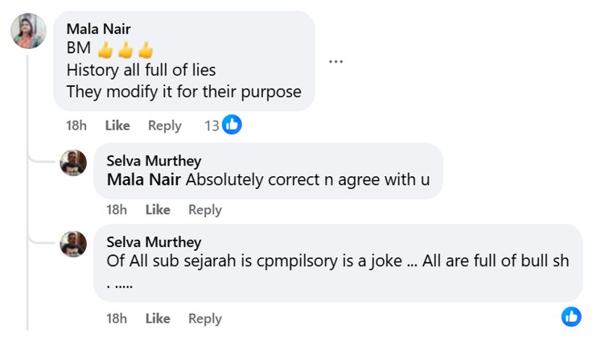Viewport: 613px width, 341px height.
Task: Open the Mala Nair name link on the top comment
Action: coord(98,29)
